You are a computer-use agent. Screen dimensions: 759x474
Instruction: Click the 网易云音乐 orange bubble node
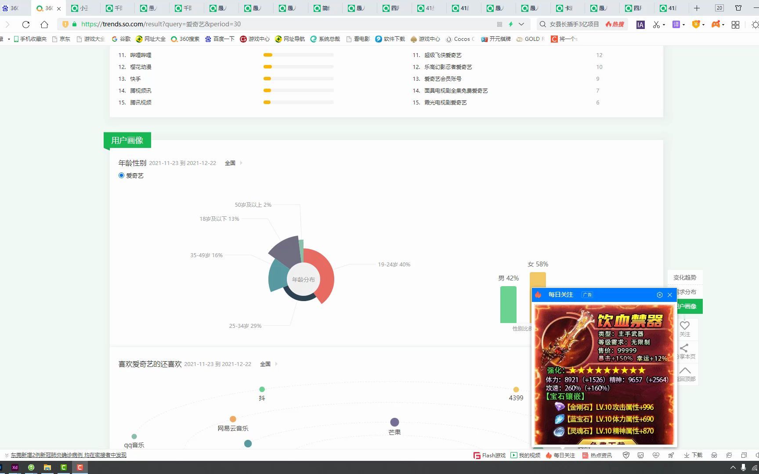point(233,419)
